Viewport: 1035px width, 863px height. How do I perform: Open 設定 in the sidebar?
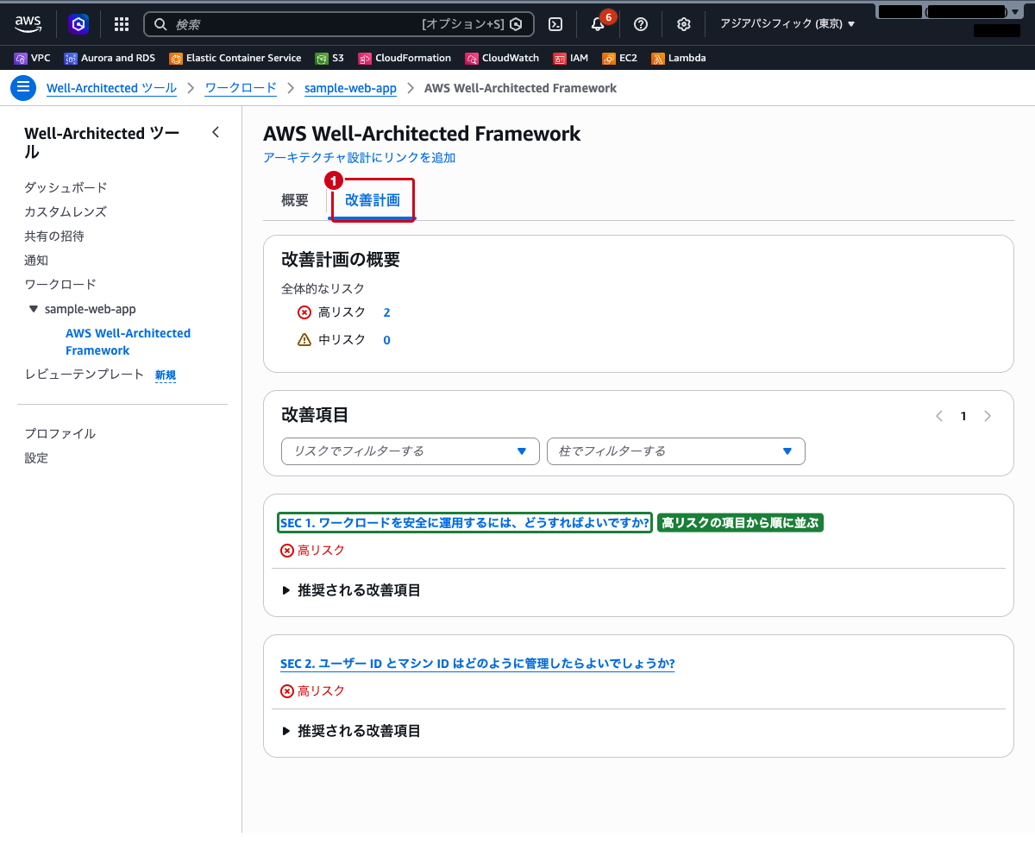[x=36, y=458]
